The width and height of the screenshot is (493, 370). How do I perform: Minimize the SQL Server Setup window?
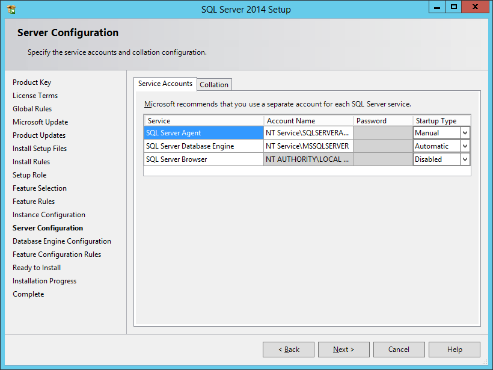pyautogui.click(x=438, y=7)
